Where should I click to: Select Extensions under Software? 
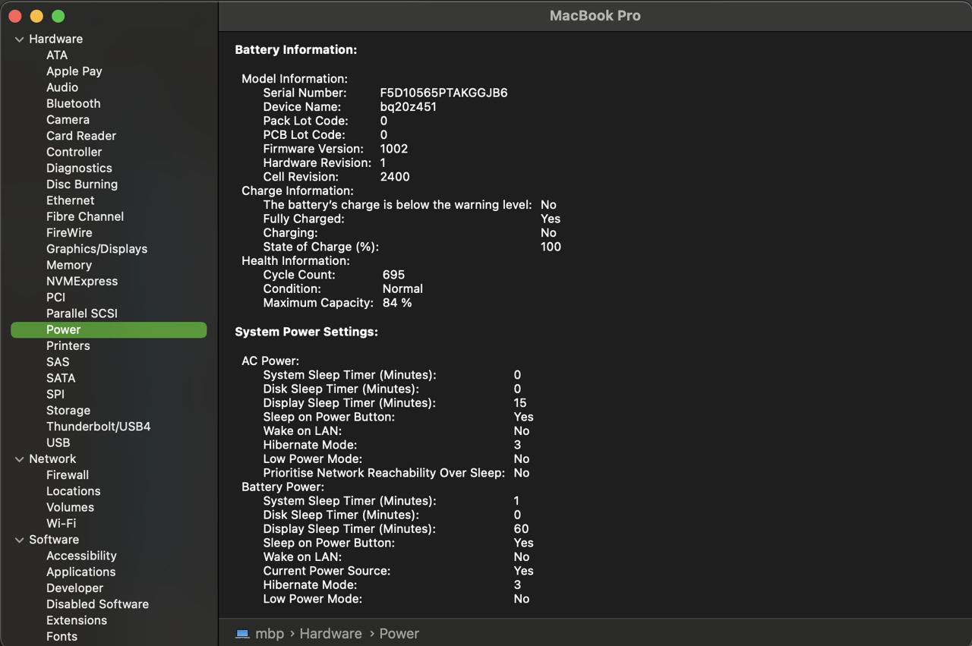coord(77,620)
